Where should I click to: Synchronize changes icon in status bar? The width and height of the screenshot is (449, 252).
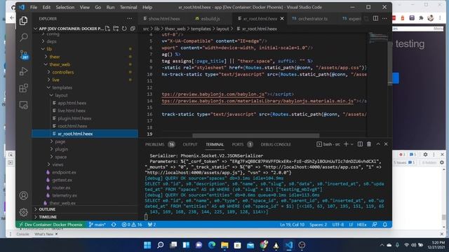coord(114,225)
